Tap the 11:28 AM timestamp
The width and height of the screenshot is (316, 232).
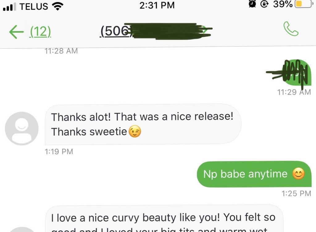click(x=61, y=51)
